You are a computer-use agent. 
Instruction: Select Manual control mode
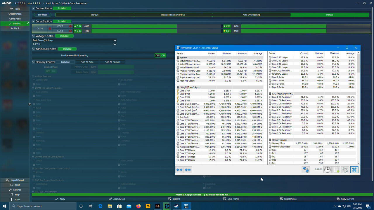330,15
